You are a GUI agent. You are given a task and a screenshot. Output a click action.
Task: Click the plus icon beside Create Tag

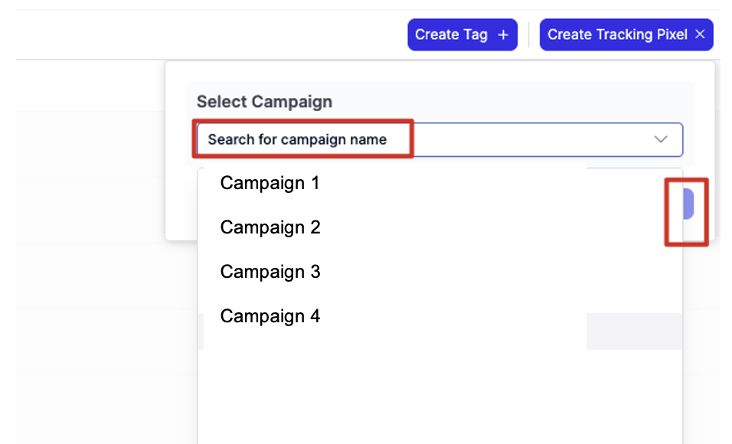(503, 35)
